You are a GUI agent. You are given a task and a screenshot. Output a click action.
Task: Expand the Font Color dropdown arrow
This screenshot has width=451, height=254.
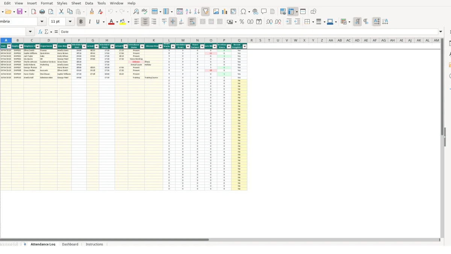point(117,22)
